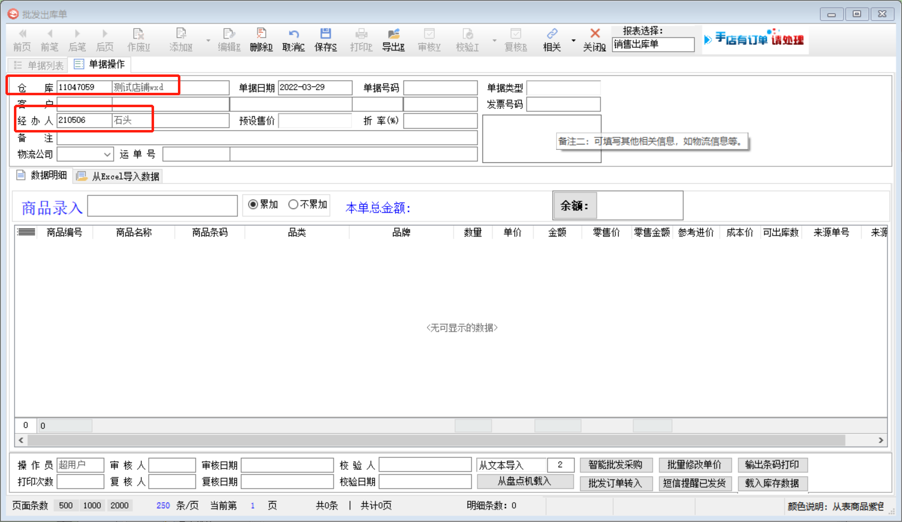Open dropdown arrow next to 添加
902x522 pixels.
tap(208, 40)
